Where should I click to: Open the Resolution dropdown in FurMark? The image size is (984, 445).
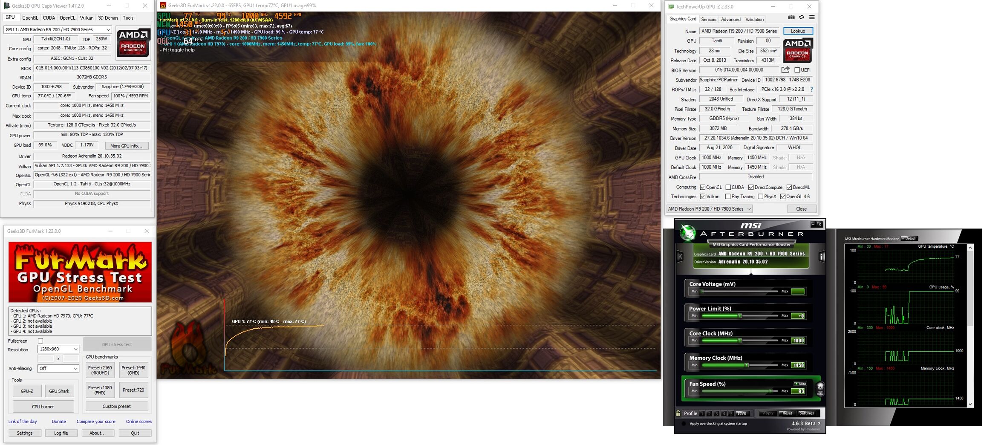[x=58, y=349]
